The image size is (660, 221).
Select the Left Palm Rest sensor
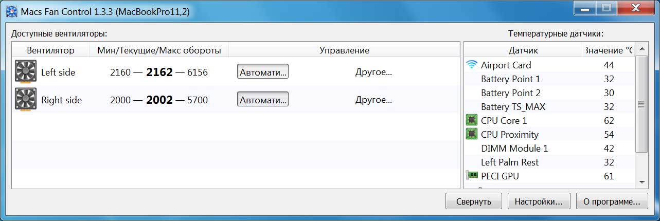(550, 162)
